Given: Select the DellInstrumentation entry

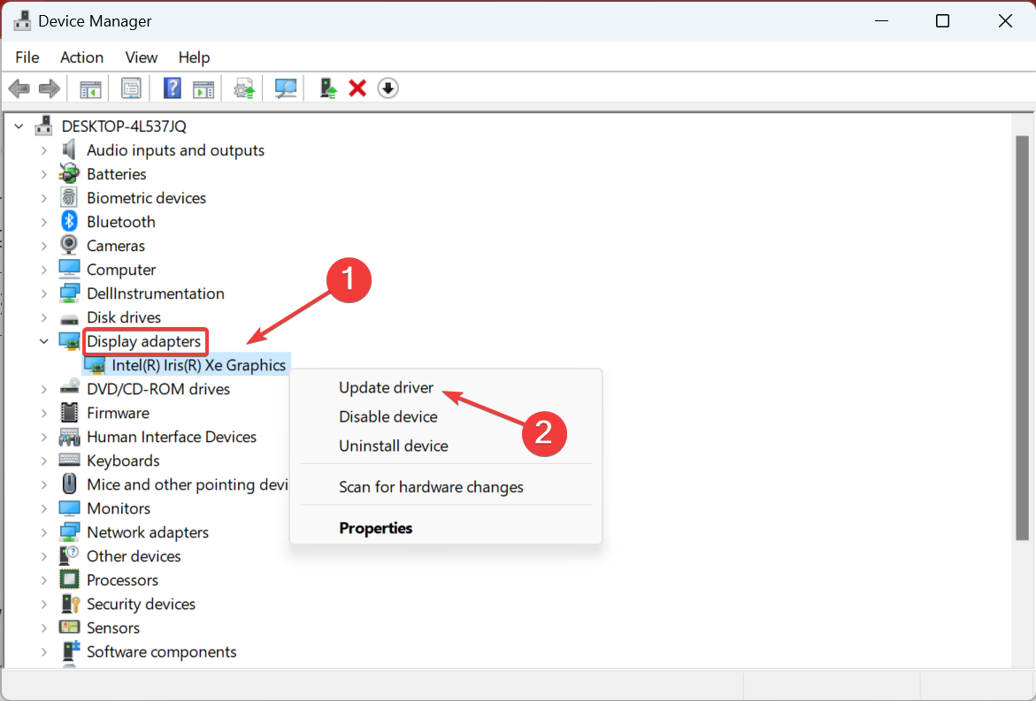Looking at the screenshot, I should [156, 293].
